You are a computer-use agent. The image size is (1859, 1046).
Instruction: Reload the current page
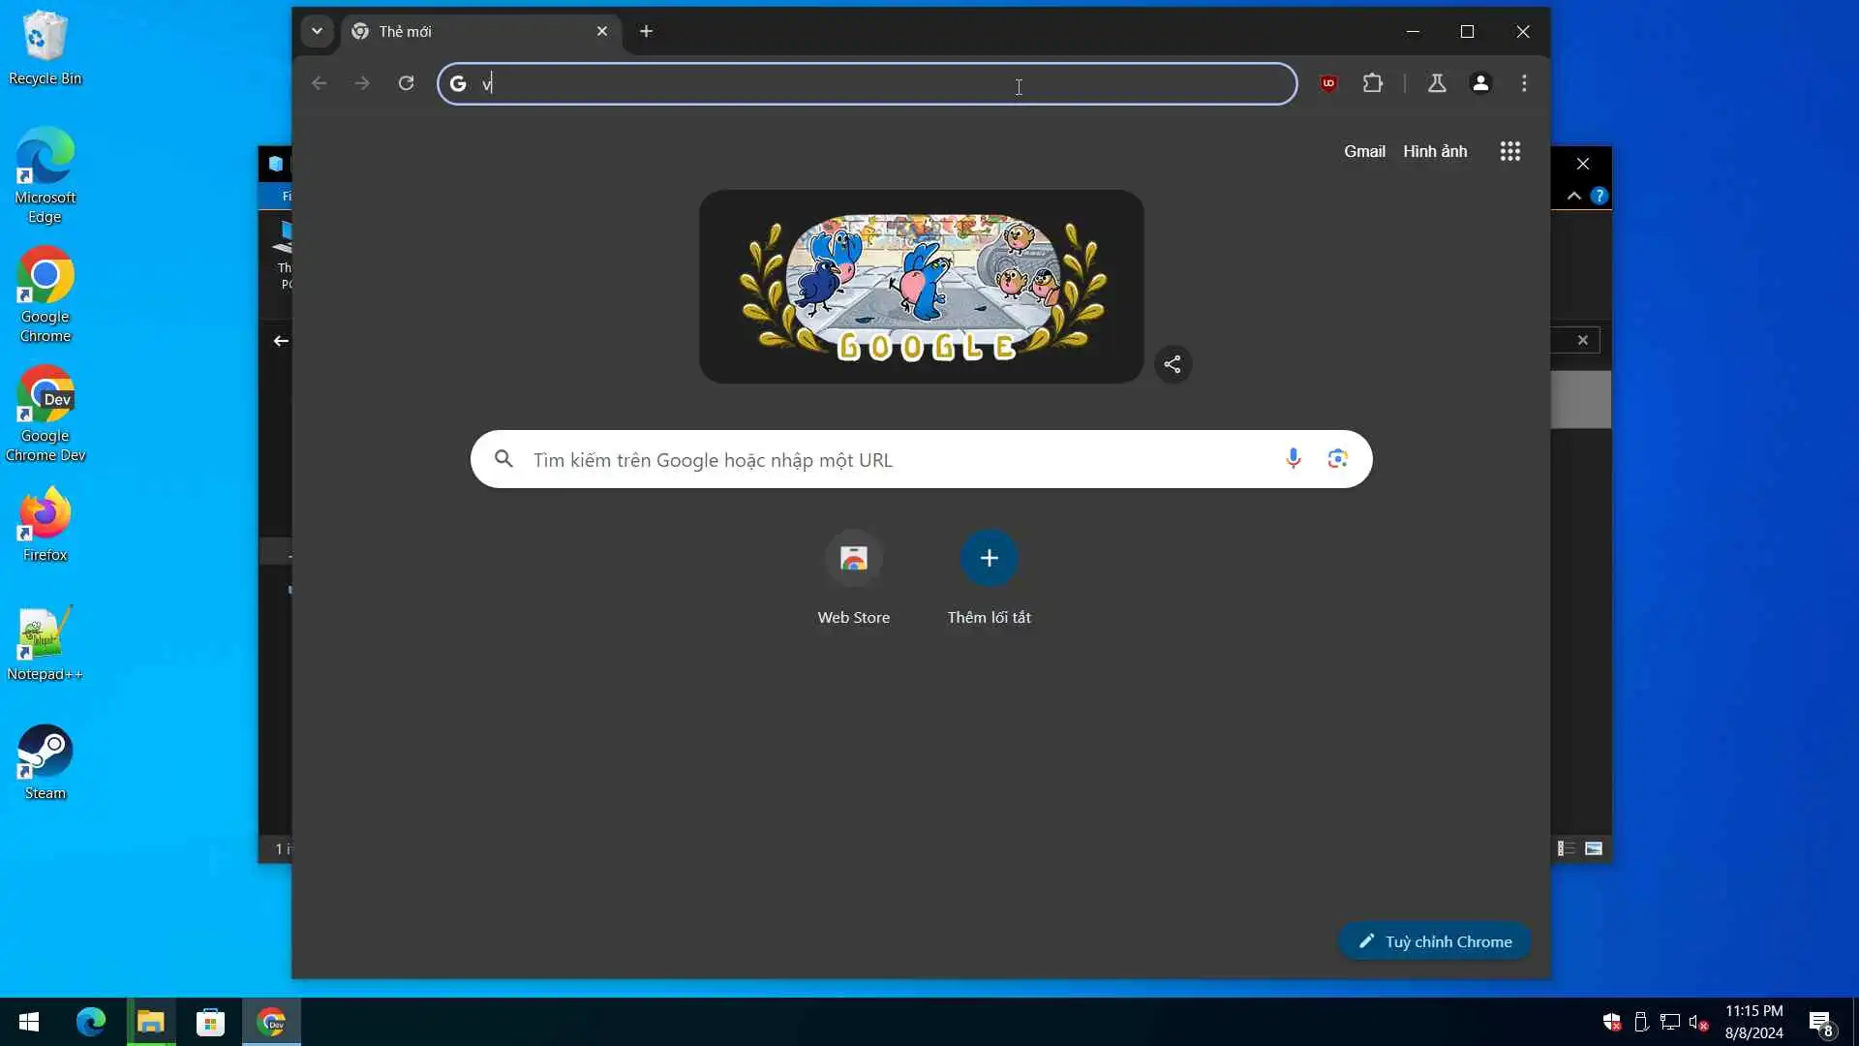(x=406, y=83)
